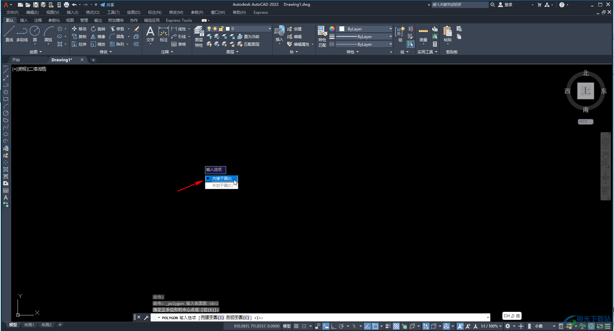
Task: Switch to the 参数化 ribbon tab
Action: [54, 20]
